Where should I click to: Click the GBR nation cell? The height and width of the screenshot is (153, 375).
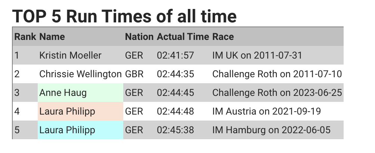point(139,74)
